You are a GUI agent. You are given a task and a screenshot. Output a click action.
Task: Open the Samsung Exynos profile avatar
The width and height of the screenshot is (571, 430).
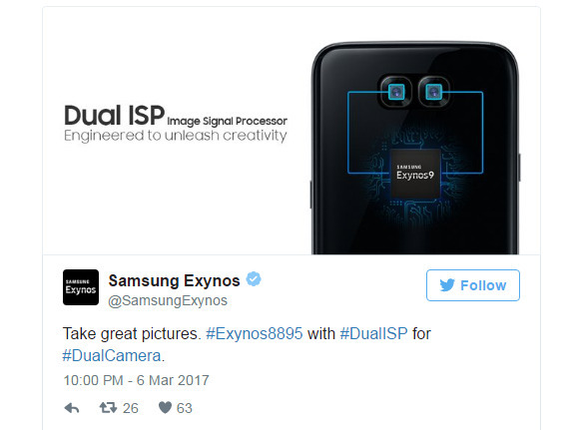pos(81,287)
